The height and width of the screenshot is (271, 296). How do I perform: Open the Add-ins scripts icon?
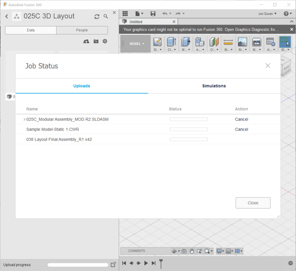[x=271, y=42]
